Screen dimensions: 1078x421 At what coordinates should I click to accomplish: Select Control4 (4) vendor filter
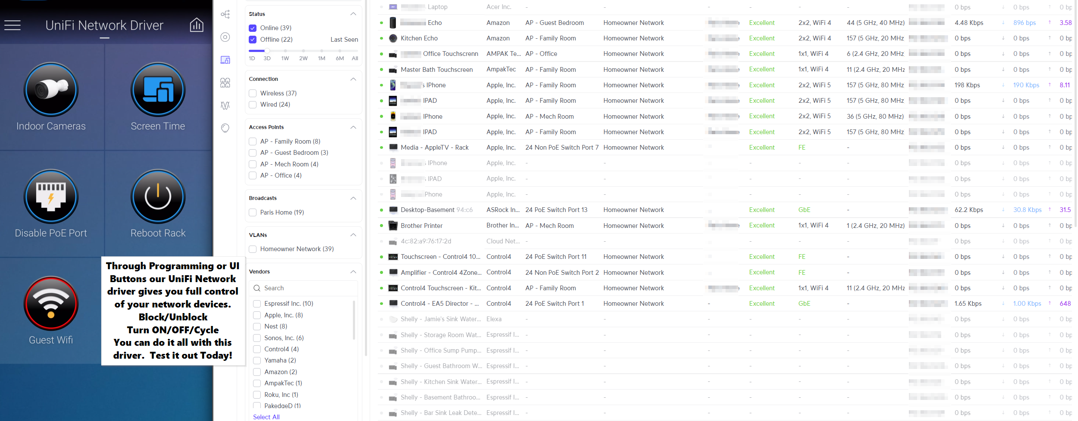(x=257, y=349)
